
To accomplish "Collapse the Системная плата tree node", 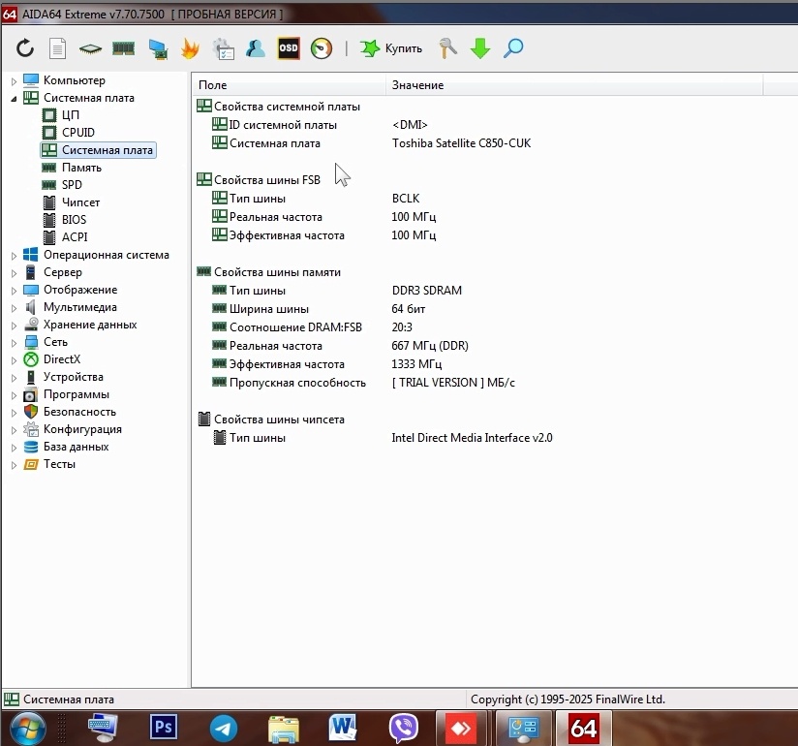I will [14, 98].
